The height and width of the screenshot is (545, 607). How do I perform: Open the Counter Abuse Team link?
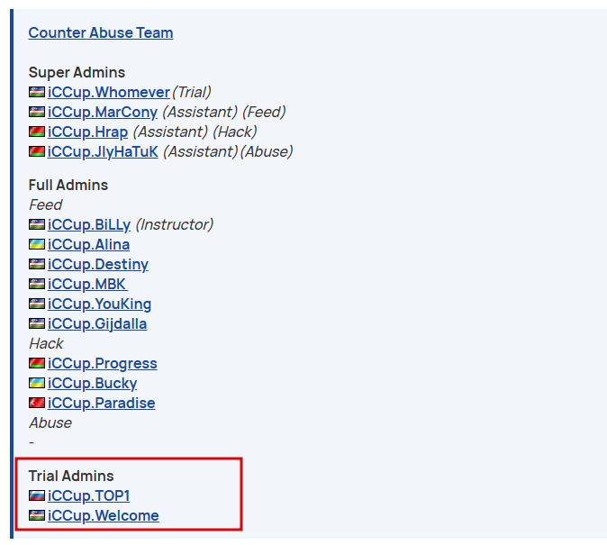coord(101,33)
